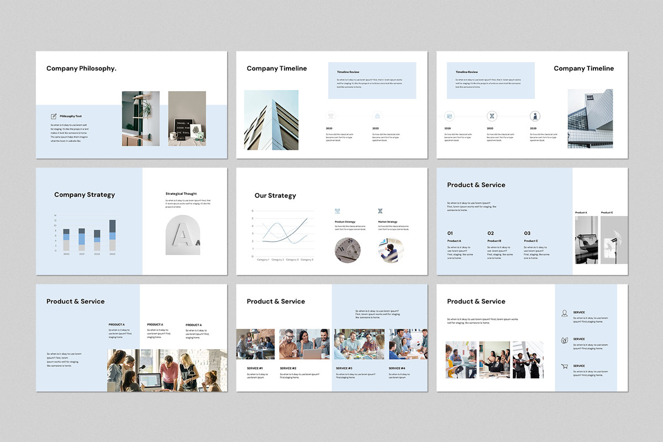This screenshot has height=442, width=663.
Task: Click the icon above Product Strategy
Action: point(338,211)
